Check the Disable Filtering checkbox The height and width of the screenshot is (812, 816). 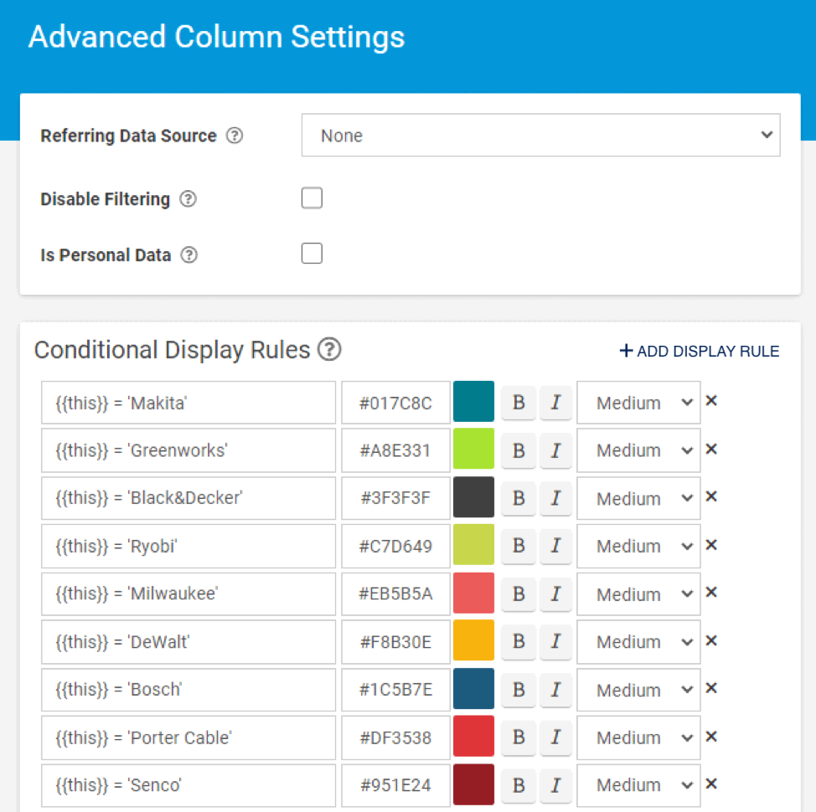pyautogui.click(x=312, y=198)
